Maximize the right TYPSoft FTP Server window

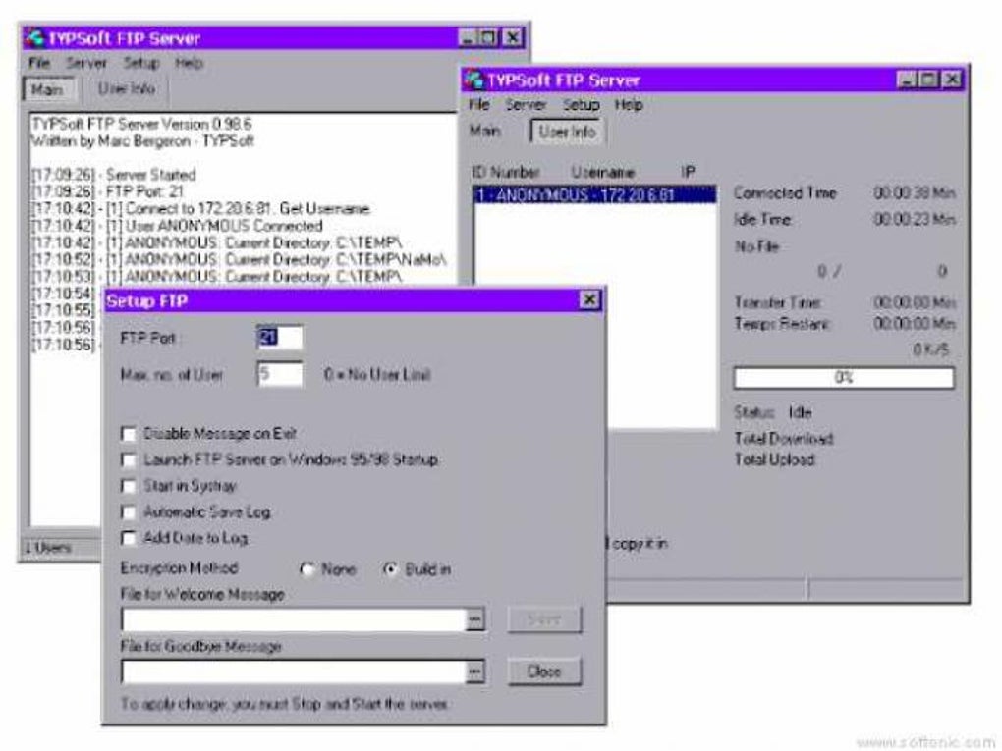[x=928, y=80]
